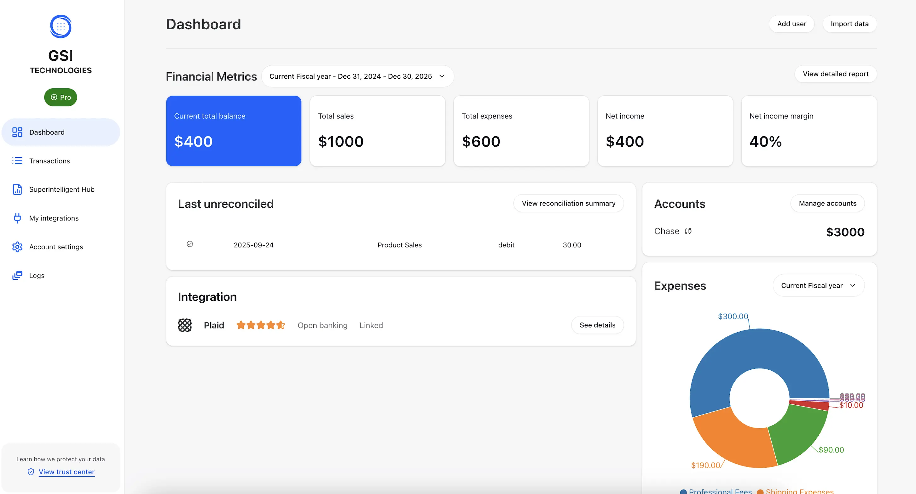Screen dimensions: 916x494
Task: Click the My integrations plug icon
Action: 17,218
